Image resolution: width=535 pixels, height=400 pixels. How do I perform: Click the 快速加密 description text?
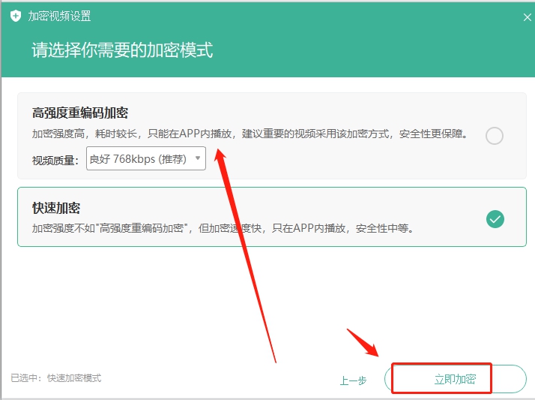(x=222, y=228)
